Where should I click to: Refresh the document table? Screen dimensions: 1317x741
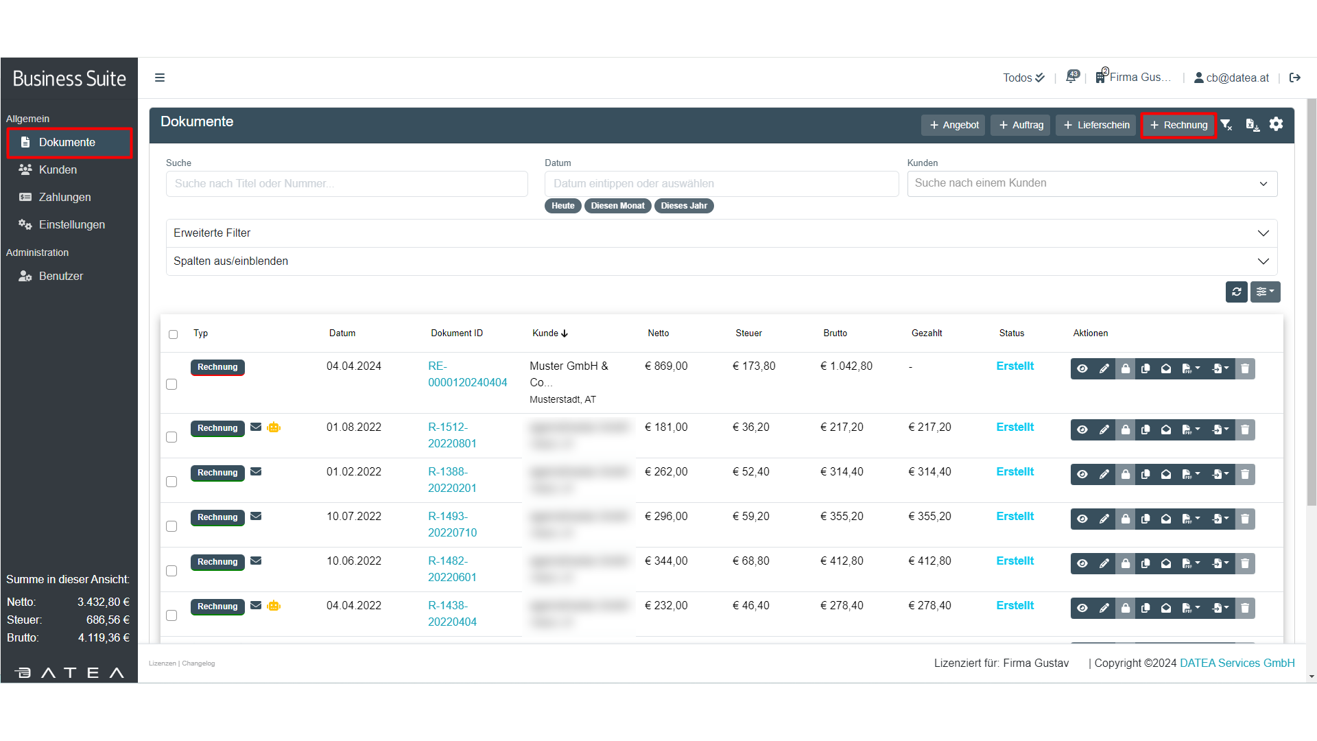(x=1236, y=292)
